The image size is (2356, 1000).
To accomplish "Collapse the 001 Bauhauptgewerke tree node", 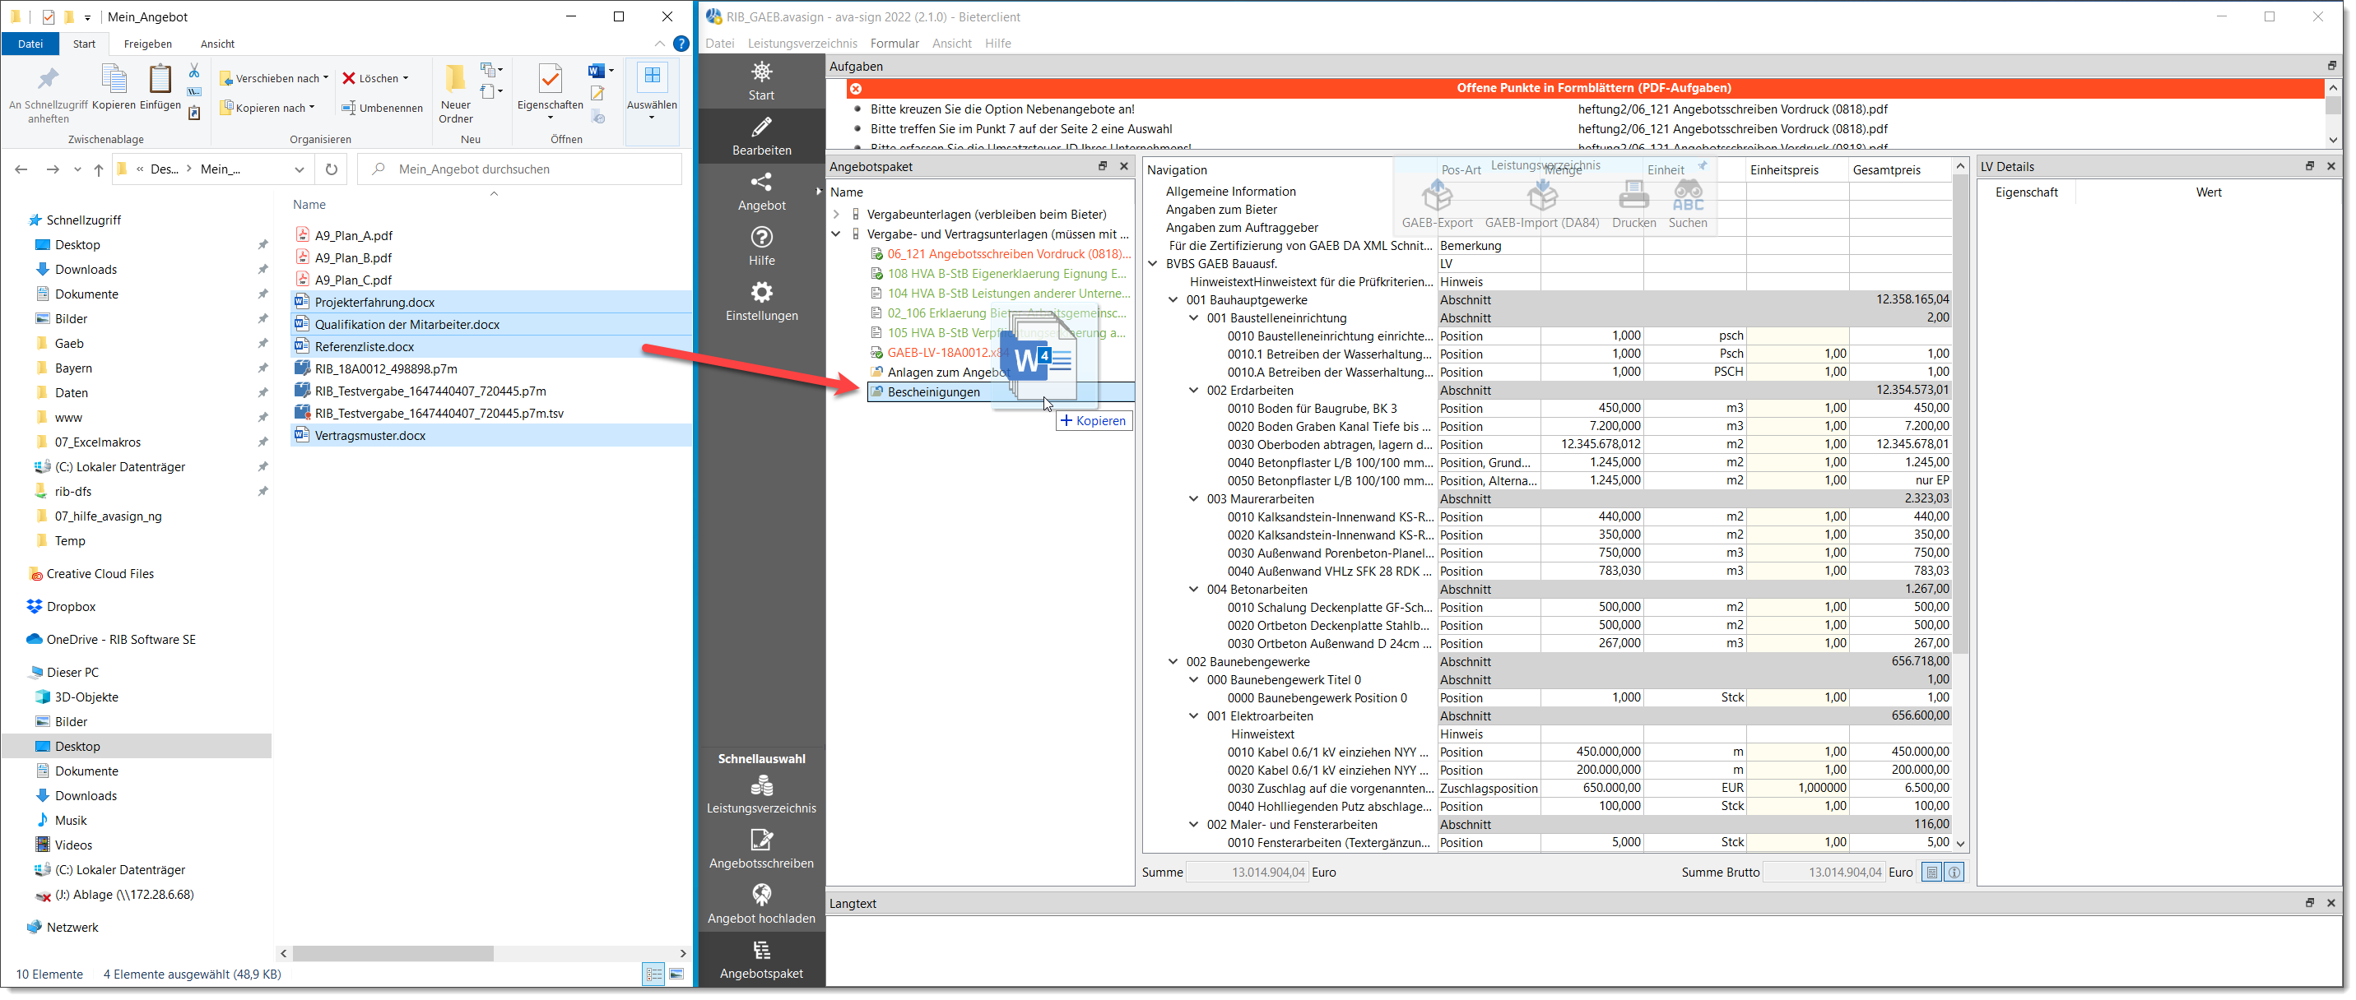I will (x=1173, y=300).
